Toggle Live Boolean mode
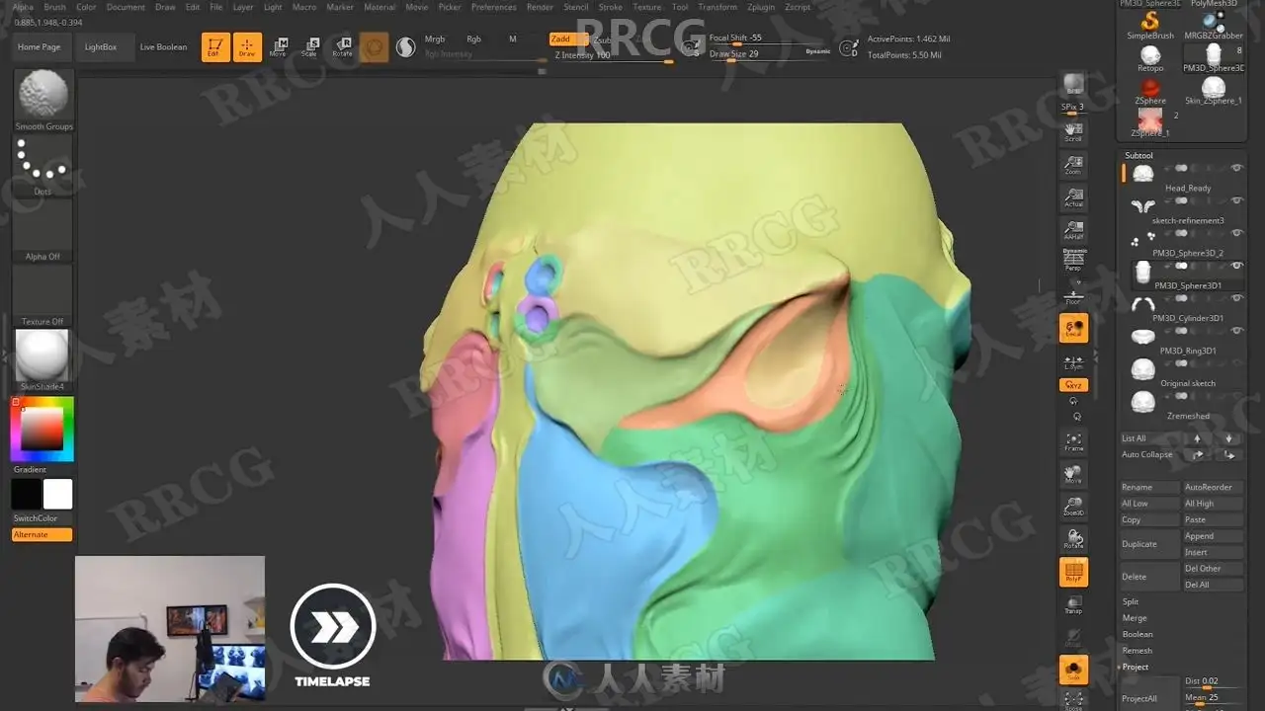Screen dimensions: 1265x711 (x=163, y=47)
